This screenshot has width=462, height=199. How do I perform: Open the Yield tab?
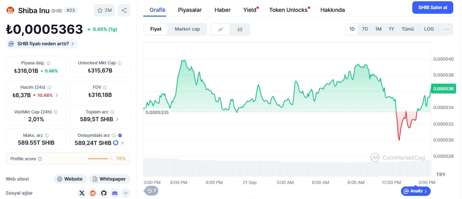250,10
